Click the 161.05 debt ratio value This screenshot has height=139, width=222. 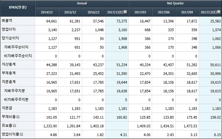pos(51,118)
